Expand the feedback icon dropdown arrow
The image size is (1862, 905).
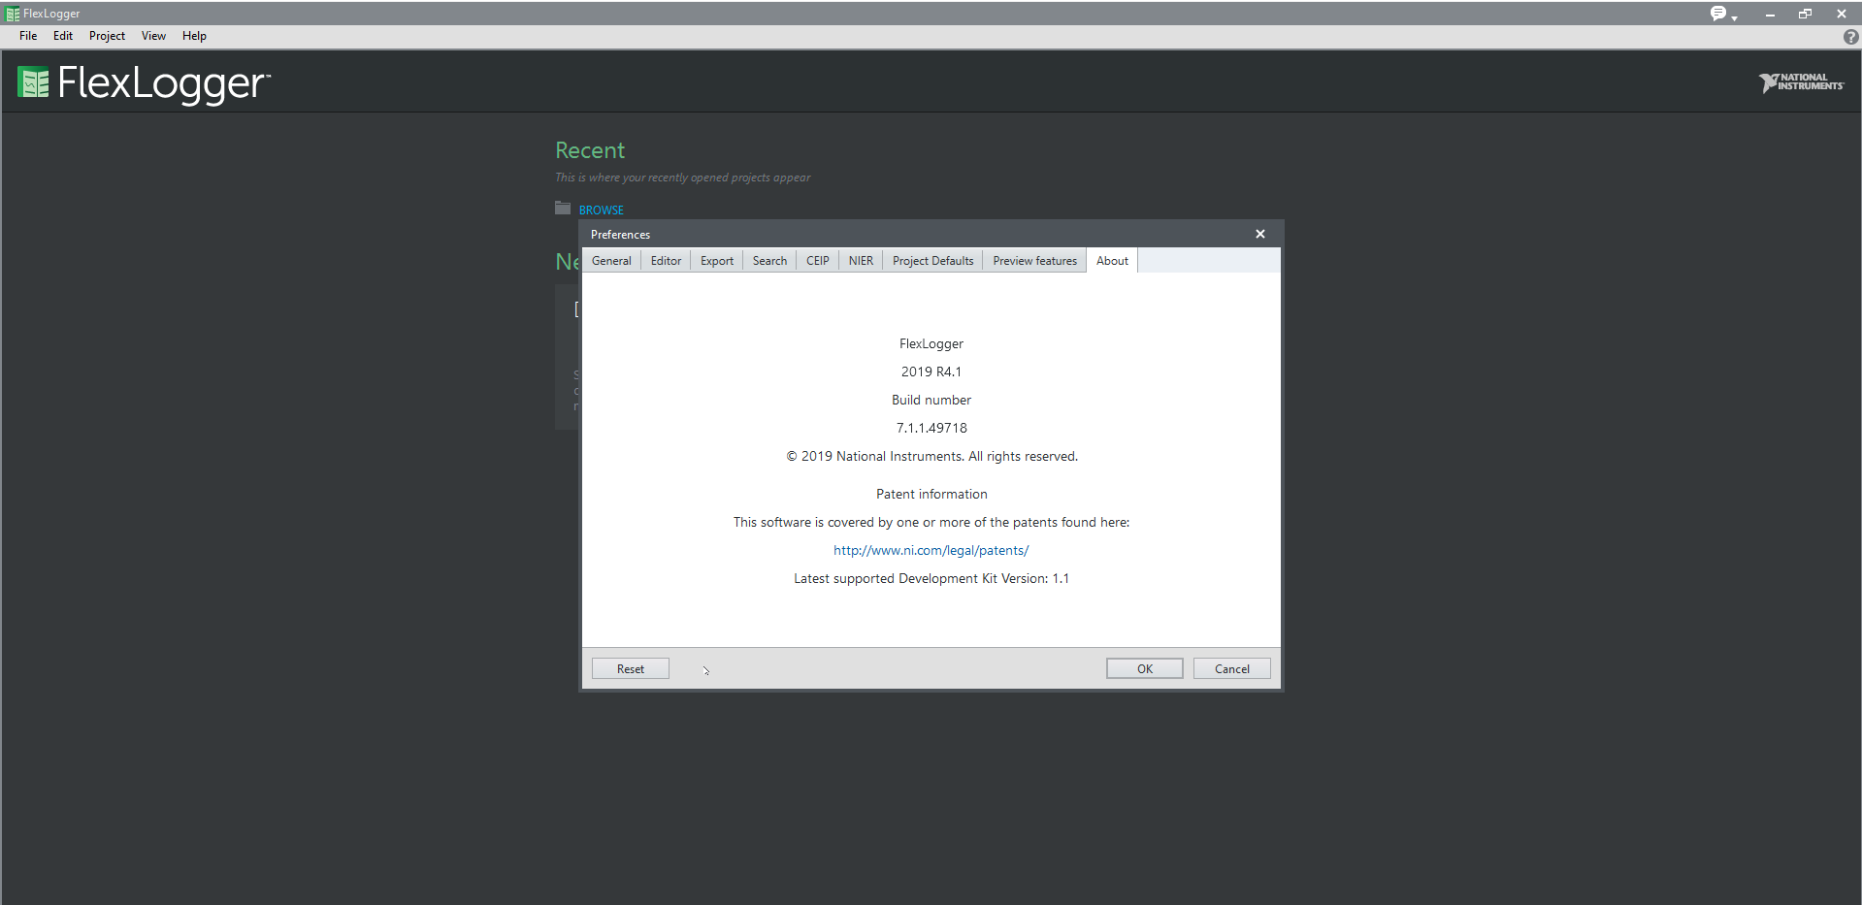pyautogui.click(x=1734, y=17)
